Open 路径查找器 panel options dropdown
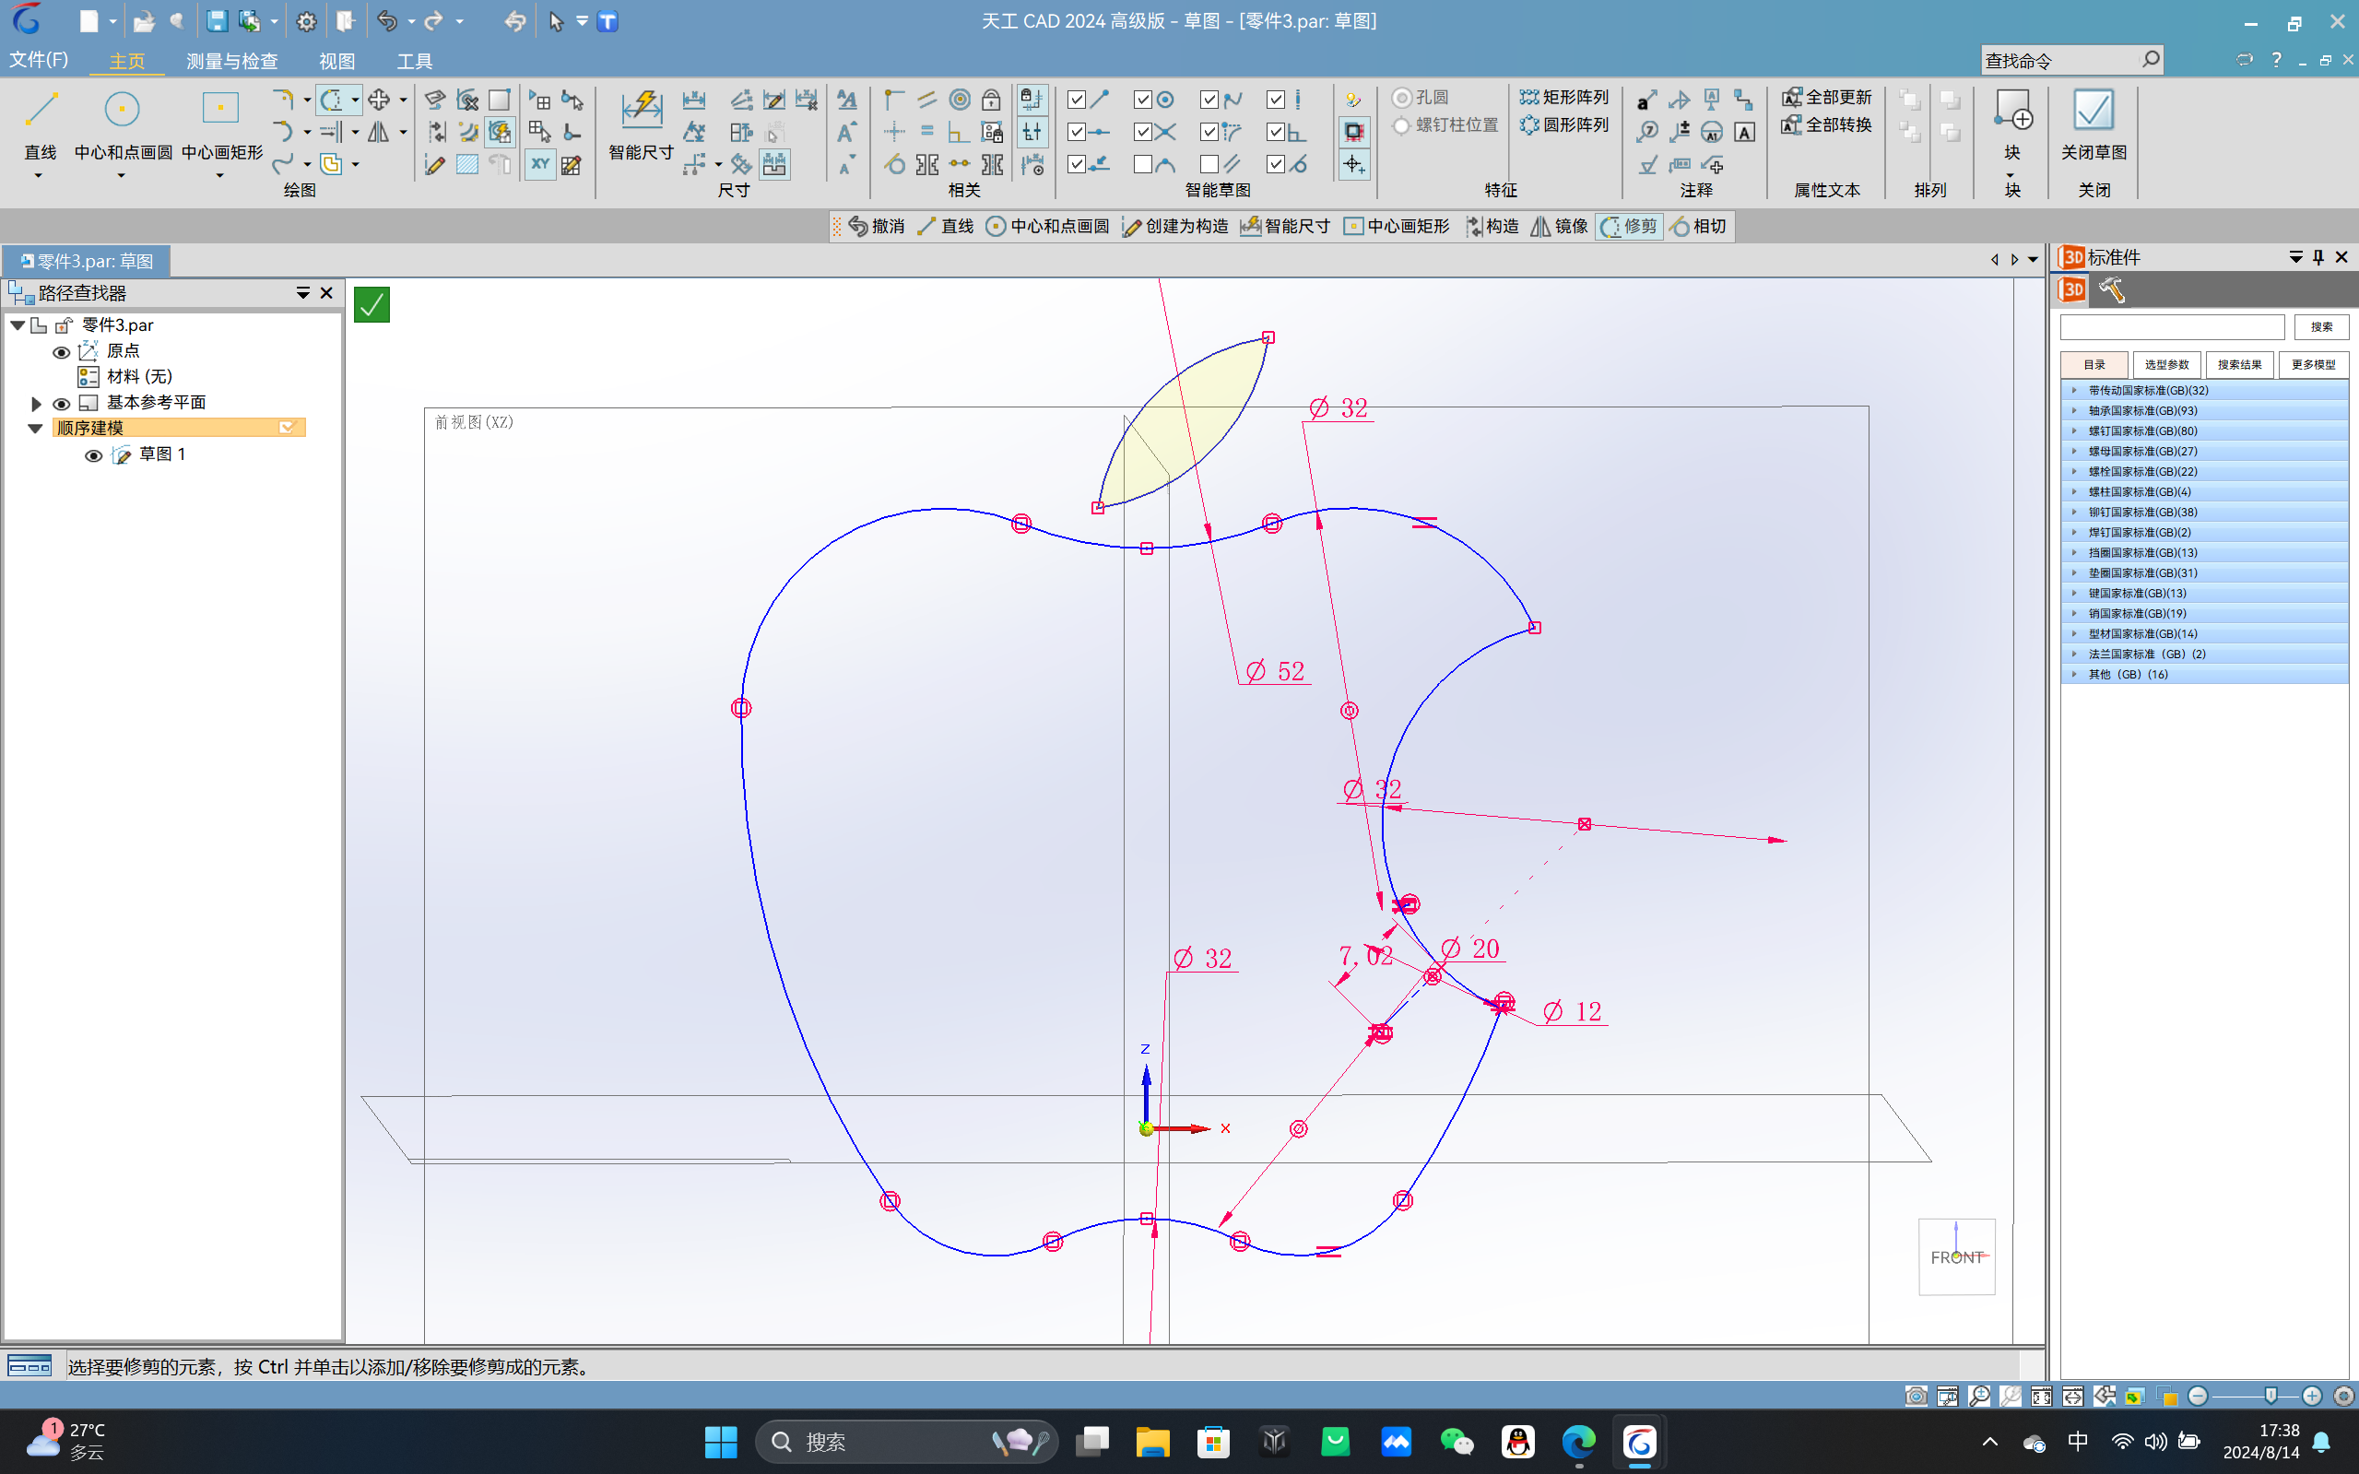 [302, 293]
